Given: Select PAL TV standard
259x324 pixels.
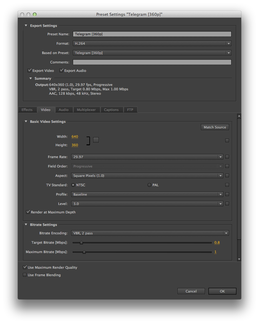Looking at the screenshot, I should point(149,185).
